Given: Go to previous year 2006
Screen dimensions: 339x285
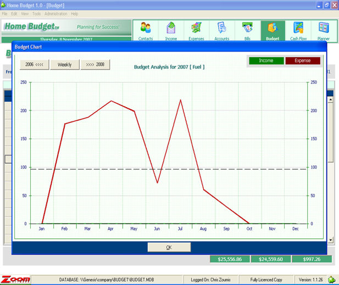Looking at the screenshot, I should tap(35, 64).
